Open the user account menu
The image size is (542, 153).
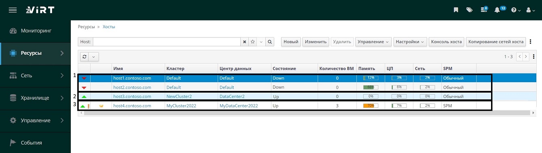point(530,10)
